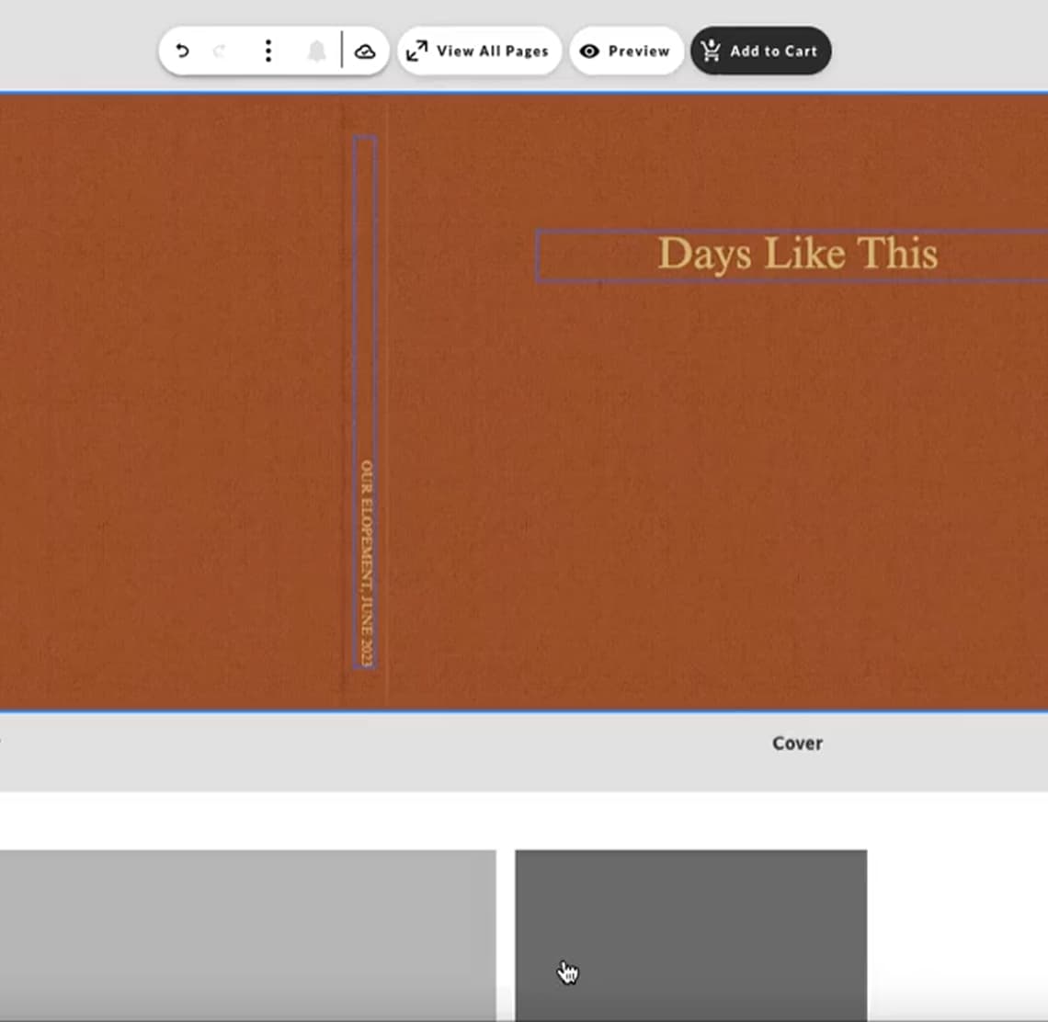Click the "Cover" page label

click(x=797, y=744)
